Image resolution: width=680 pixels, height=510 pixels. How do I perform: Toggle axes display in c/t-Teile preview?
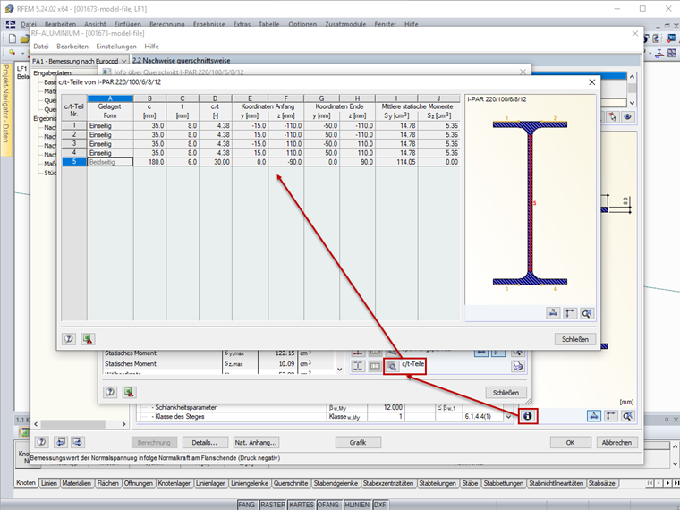tap(570, 313)
